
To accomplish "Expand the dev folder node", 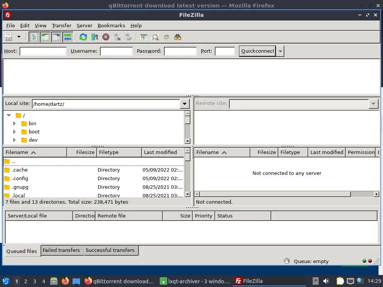I will (14, 140).
